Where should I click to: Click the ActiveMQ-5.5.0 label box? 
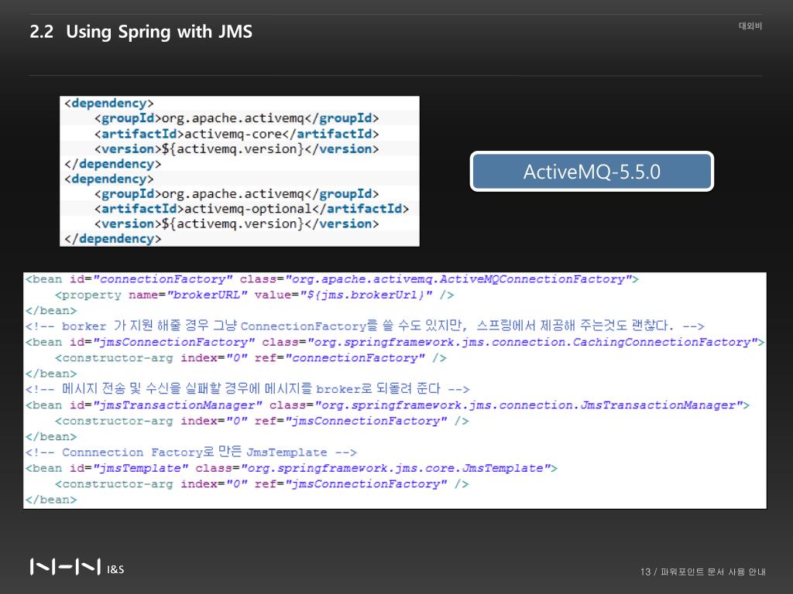click(592, 171)
